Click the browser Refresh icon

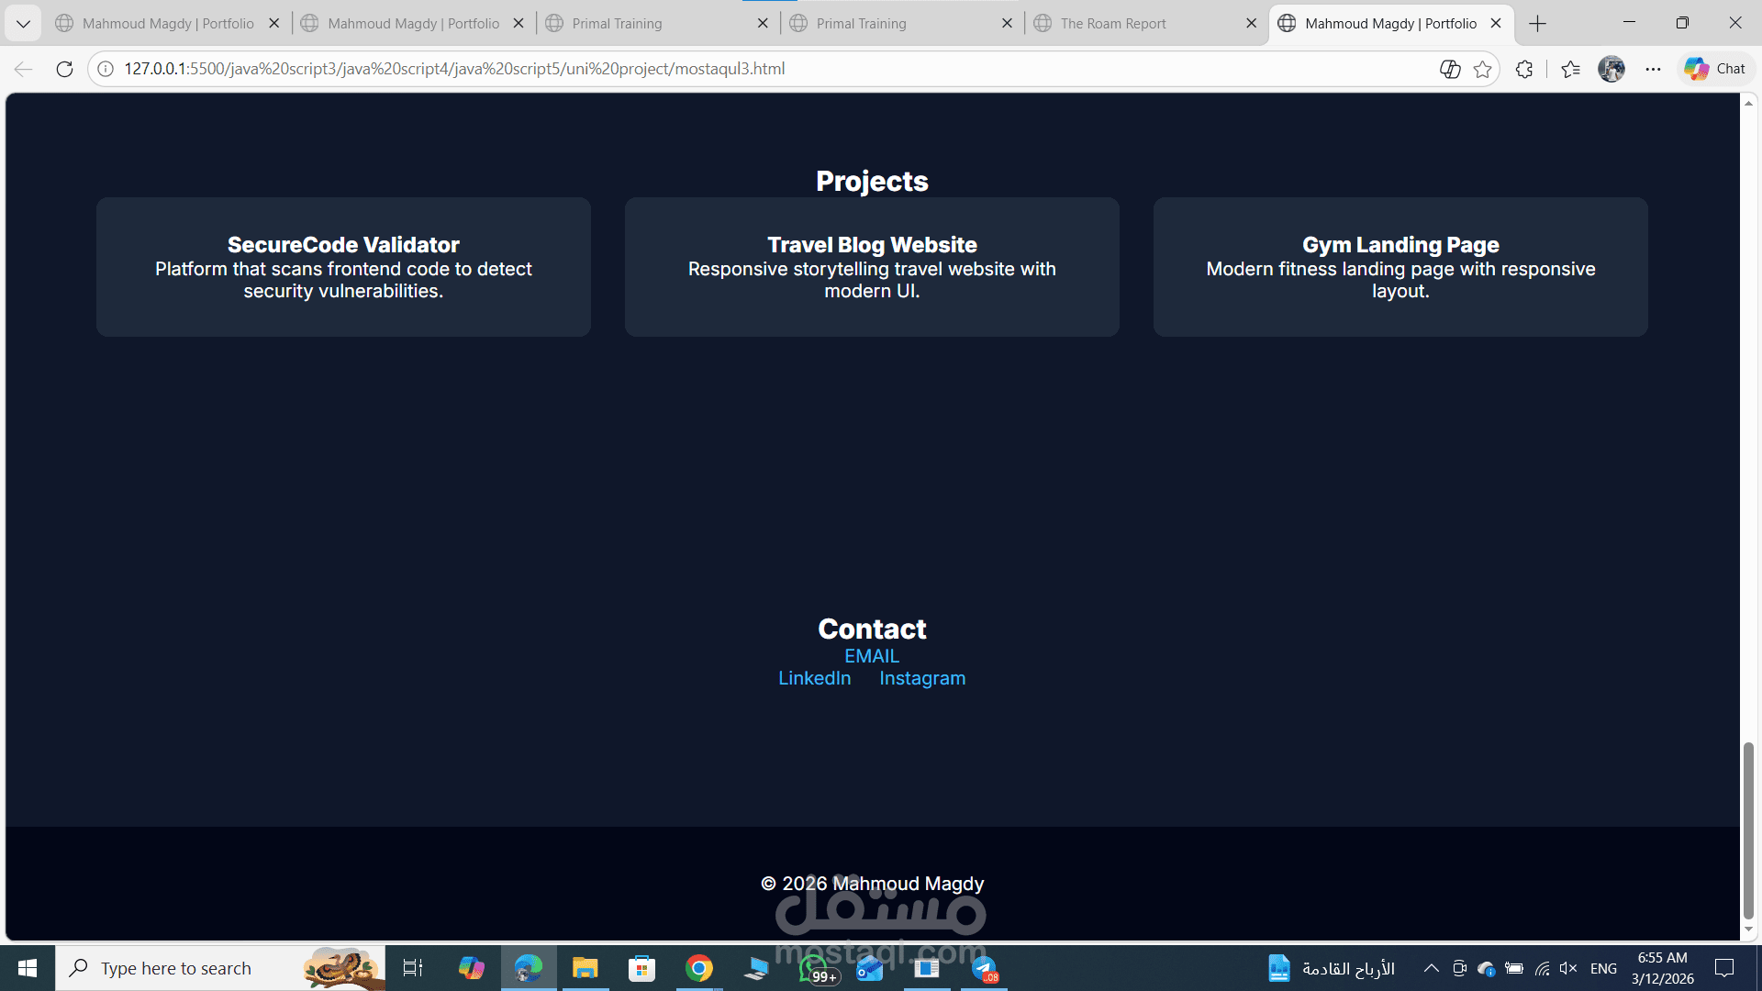64,69
